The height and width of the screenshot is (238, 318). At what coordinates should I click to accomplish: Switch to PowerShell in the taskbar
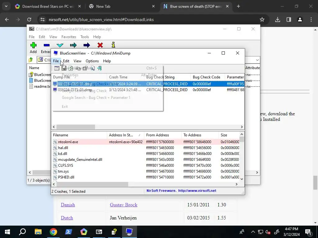(68, 232)
